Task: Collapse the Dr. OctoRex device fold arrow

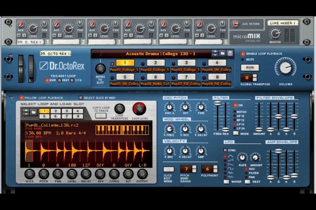Action: (11, 55)
